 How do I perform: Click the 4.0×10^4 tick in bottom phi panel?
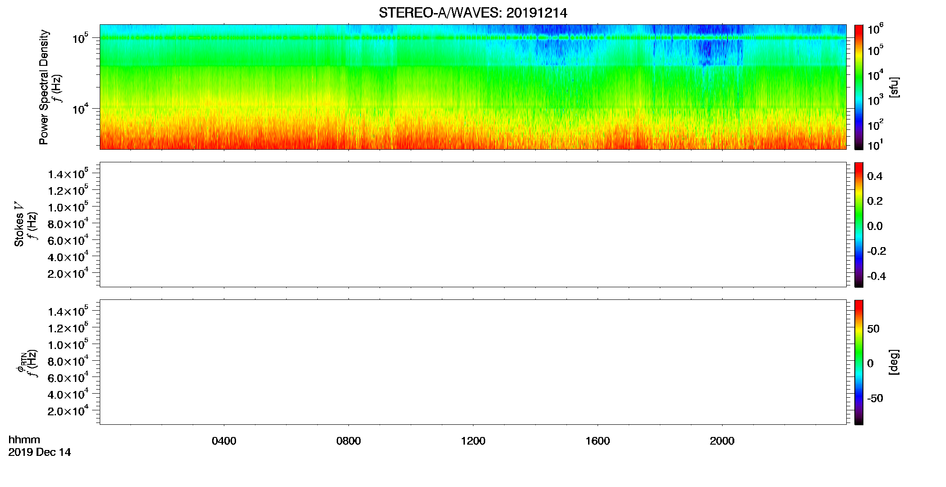tap(68, 394)
